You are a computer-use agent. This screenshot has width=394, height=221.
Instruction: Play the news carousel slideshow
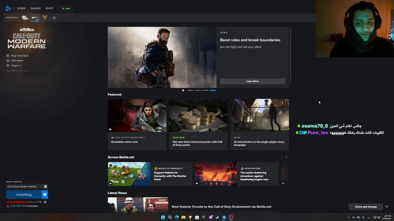[183, 90]
